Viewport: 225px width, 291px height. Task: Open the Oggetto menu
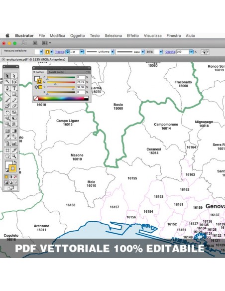point(78,36)
